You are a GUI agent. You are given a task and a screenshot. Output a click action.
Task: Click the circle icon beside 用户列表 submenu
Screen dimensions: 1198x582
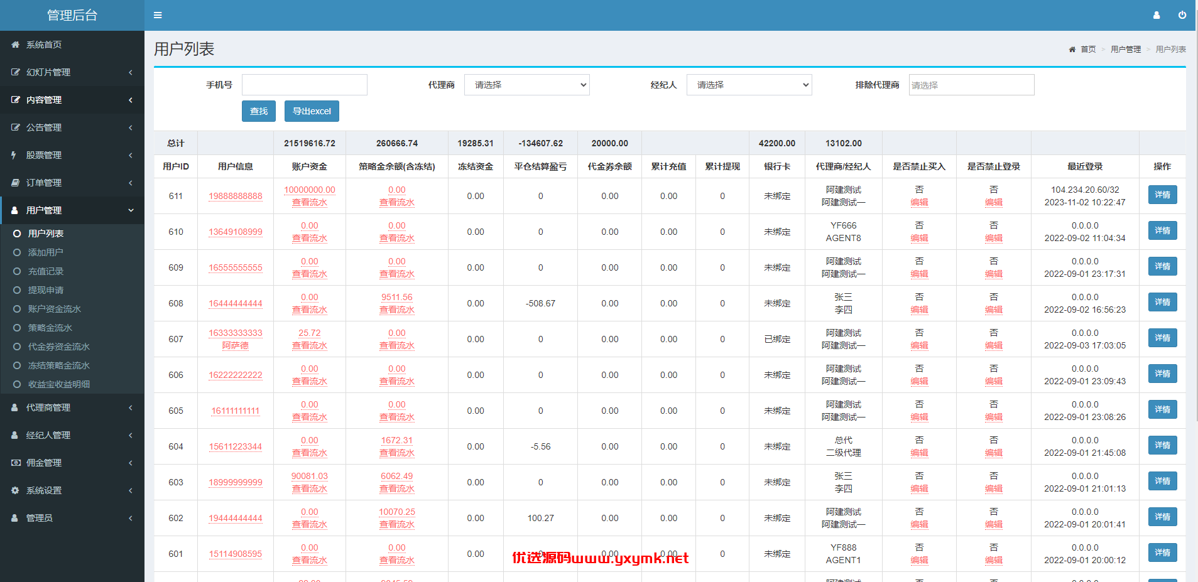point(17,234)
